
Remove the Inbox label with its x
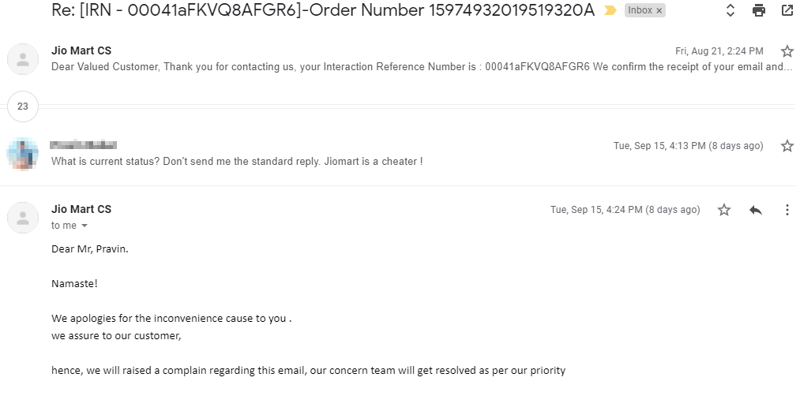pos(659,10)
